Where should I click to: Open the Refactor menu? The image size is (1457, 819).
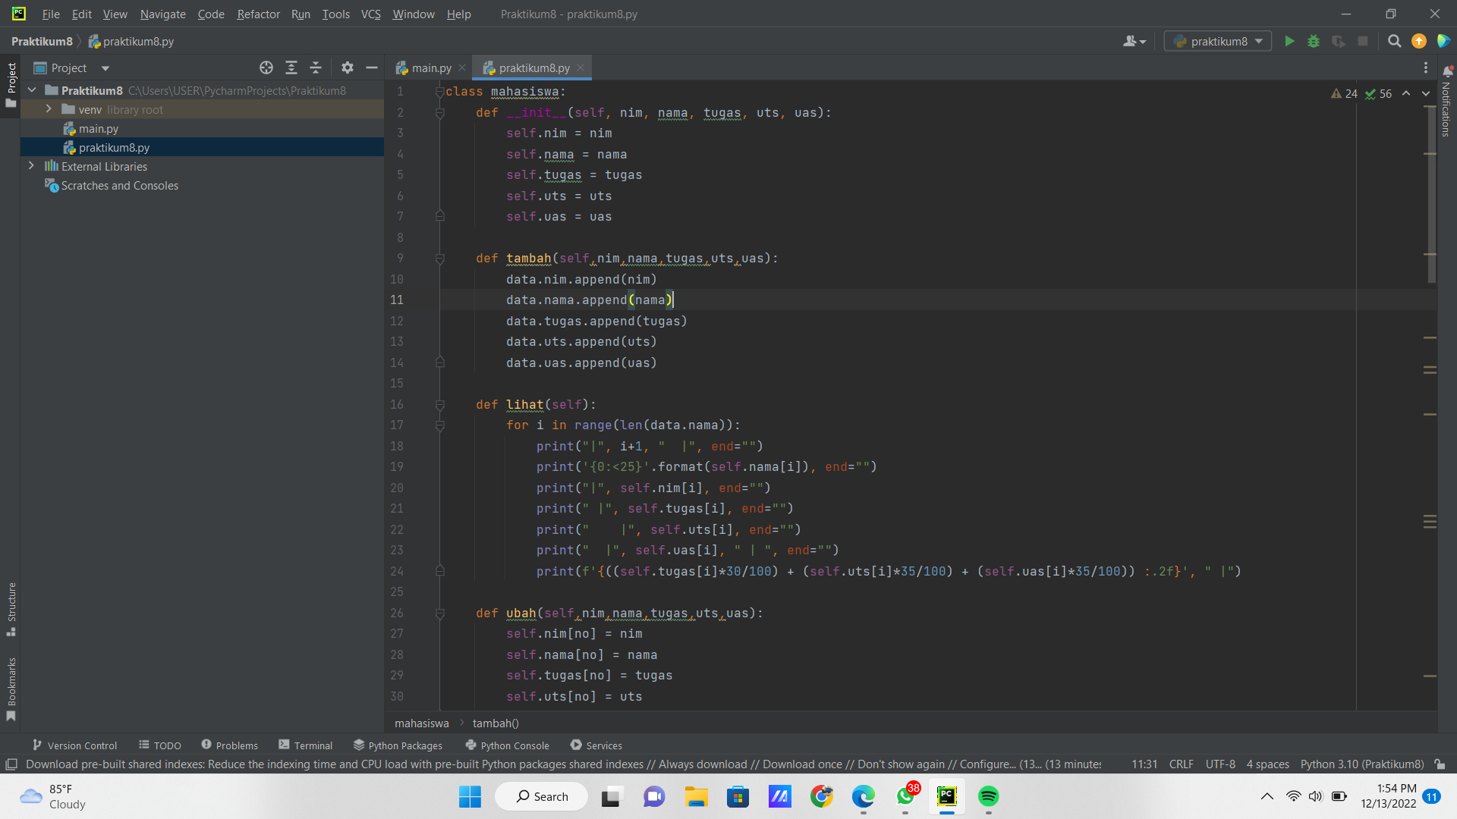click(258, 14)
